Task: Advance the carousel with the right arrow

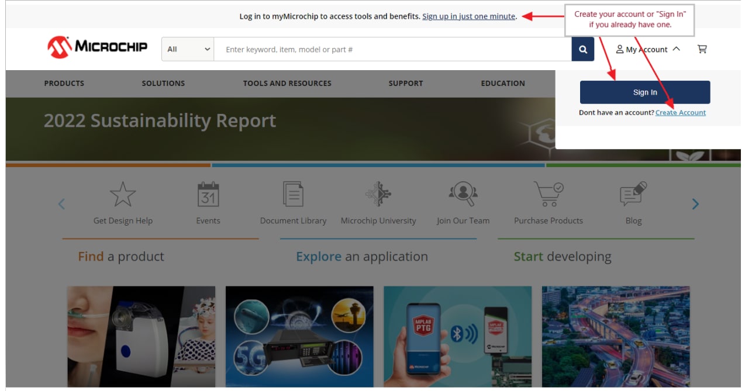Action: pyautogui.click(x=695, y=203)
